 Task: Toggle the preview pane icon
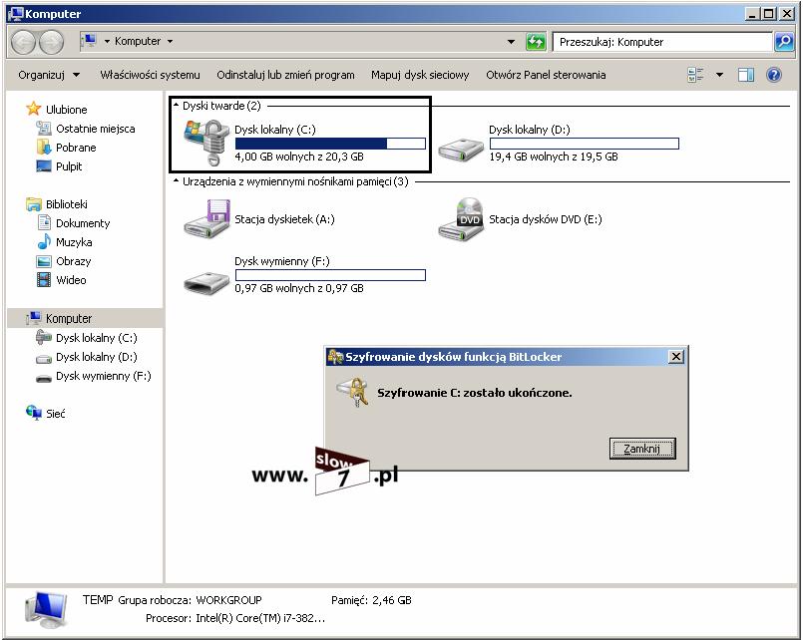pyautogui.click(x=746, y=75)
